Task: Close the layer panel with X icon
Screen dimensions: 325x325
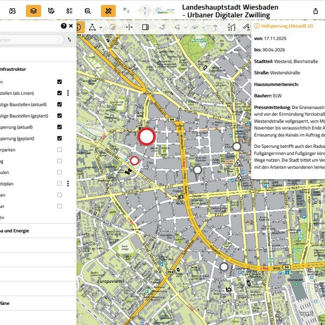Action: [x=70, y=25]
